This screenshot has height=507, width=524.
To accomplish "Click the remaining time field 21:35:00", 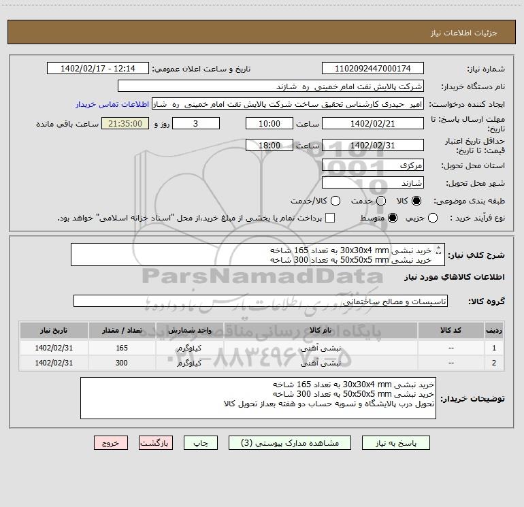I will [125, 124].
